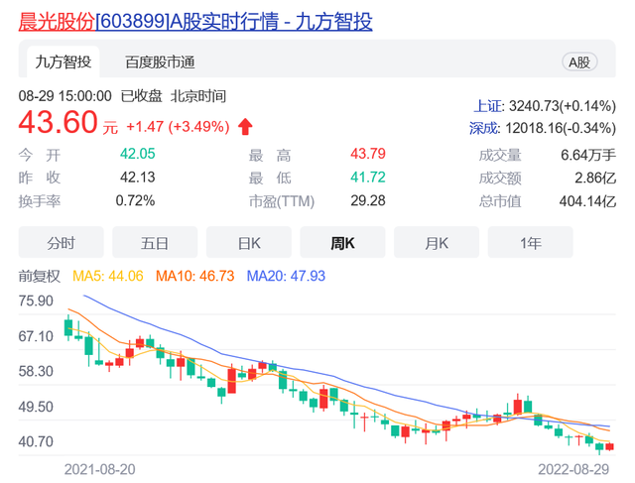
Task: Switch to the 九方智投 tab
Action: pos(63,61)
